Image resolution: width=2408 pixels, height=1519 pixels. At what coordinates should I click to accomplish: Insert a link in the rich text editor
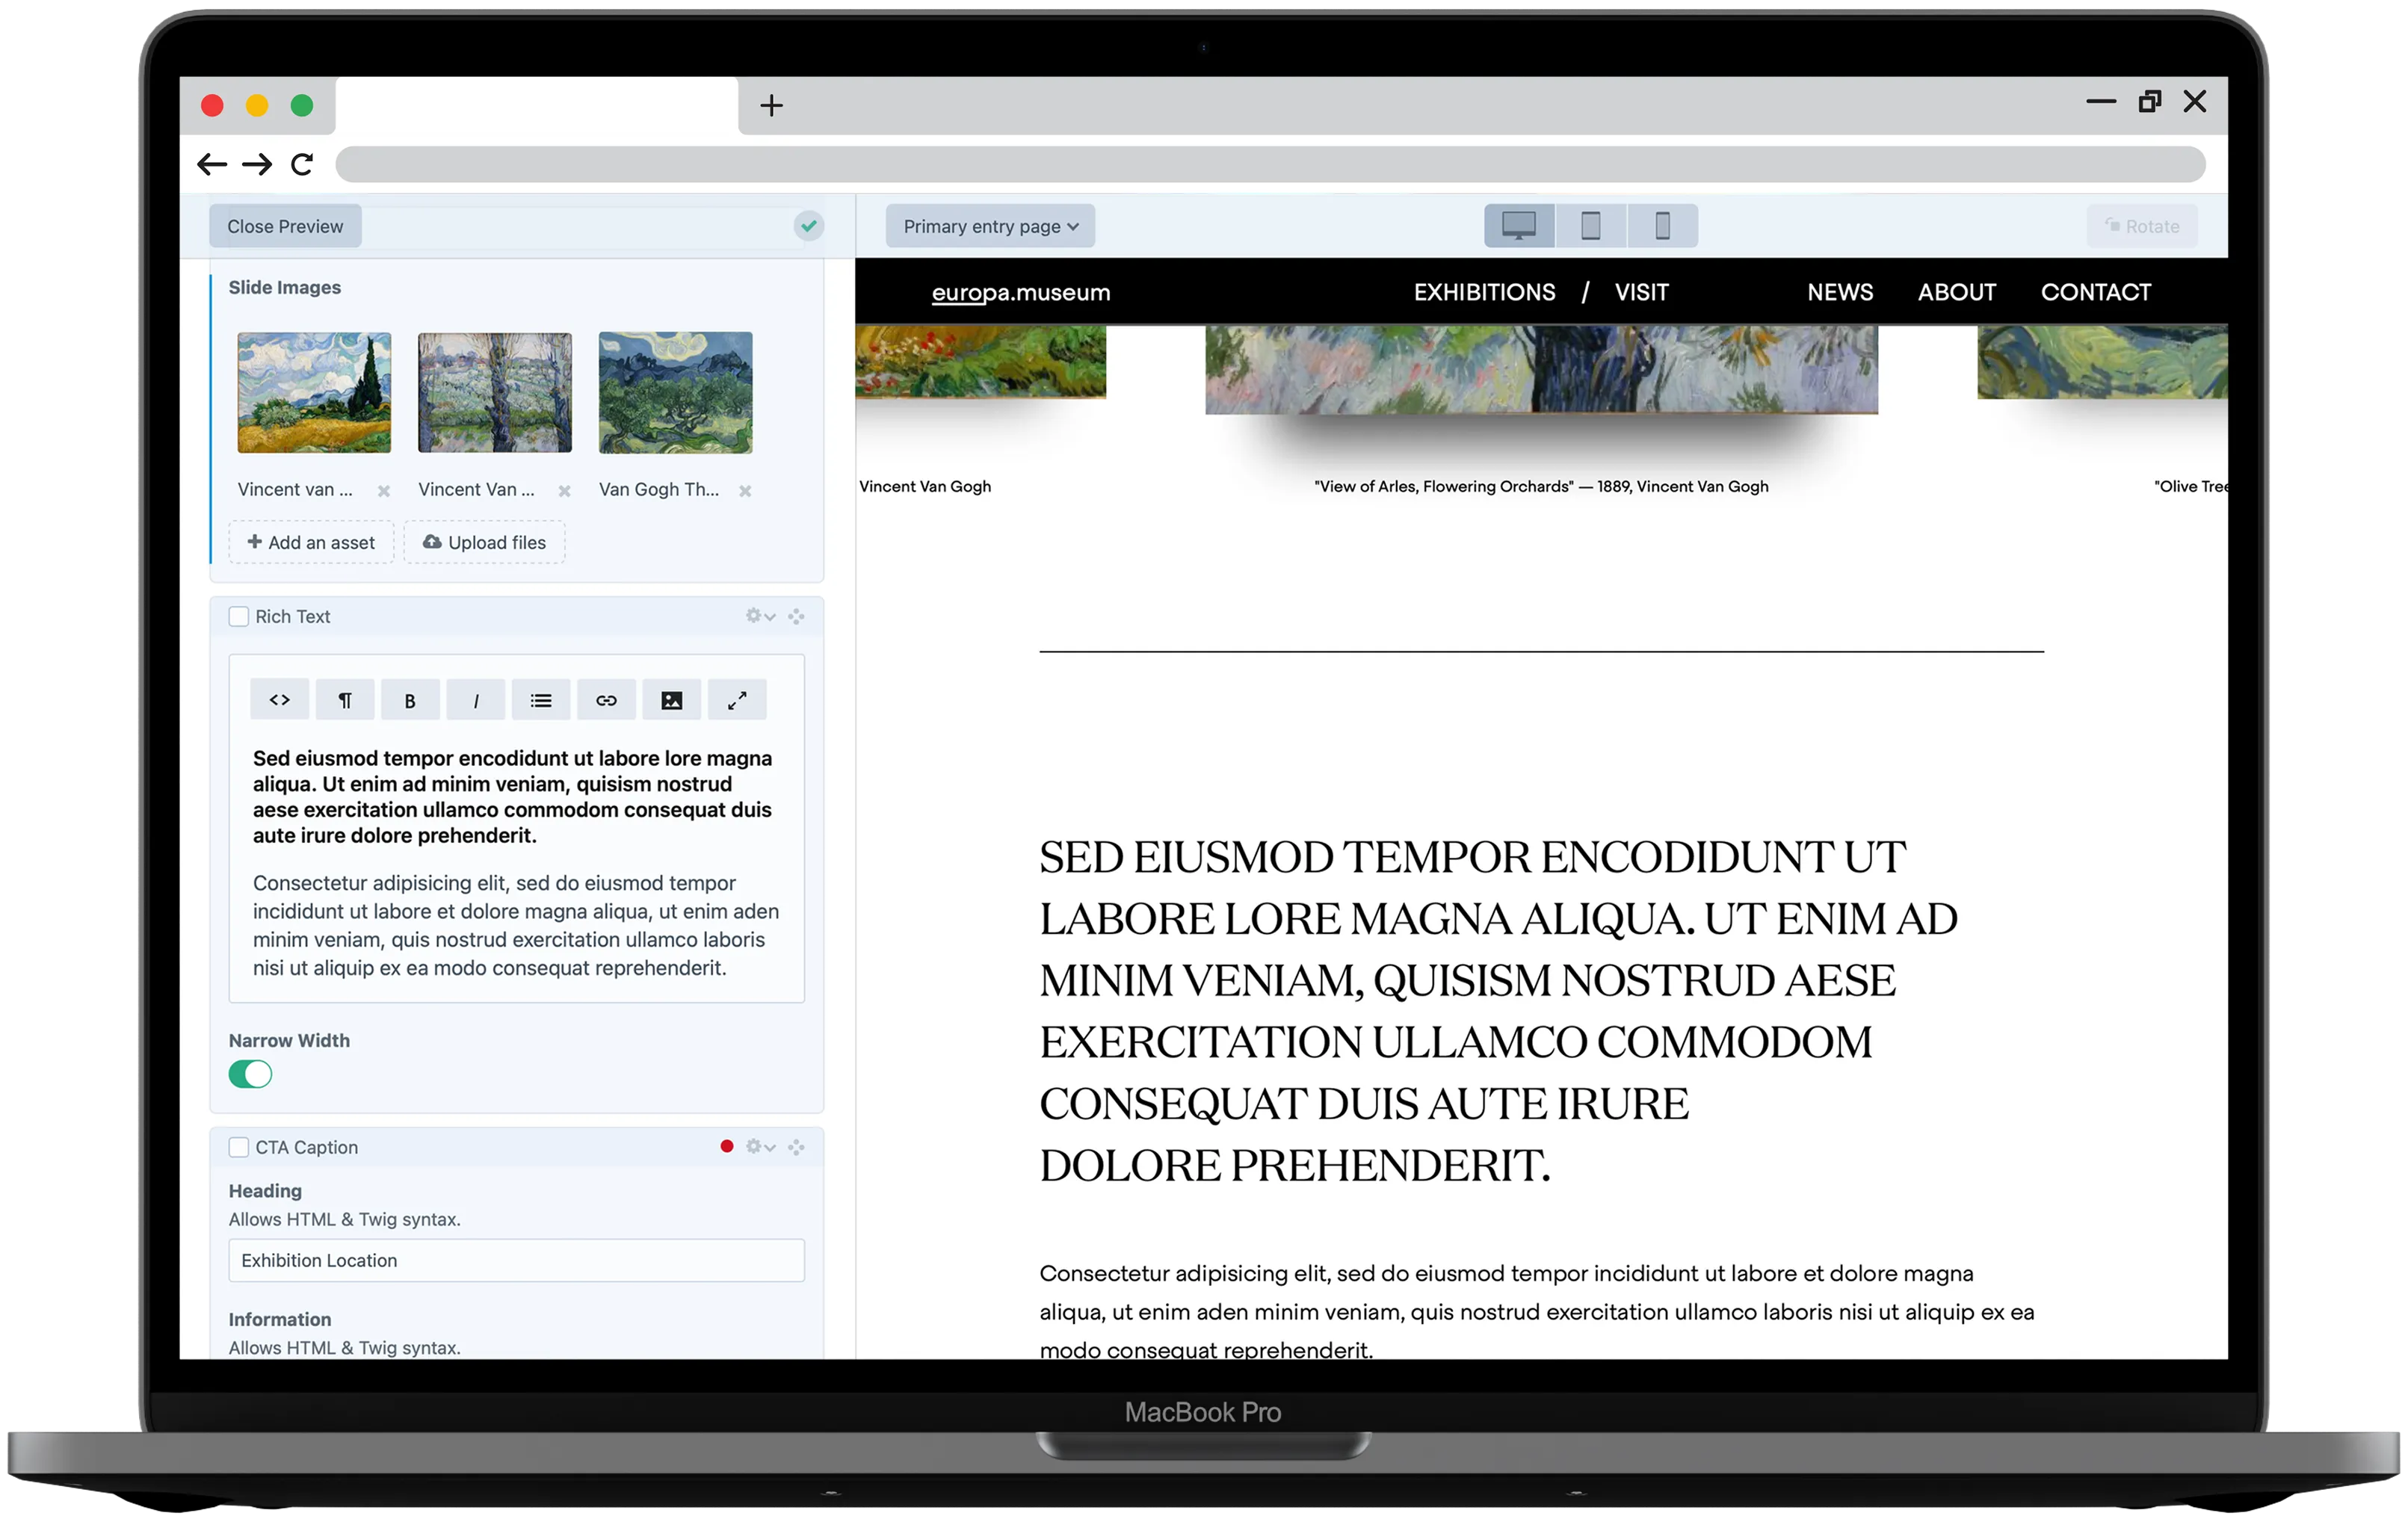606,700
